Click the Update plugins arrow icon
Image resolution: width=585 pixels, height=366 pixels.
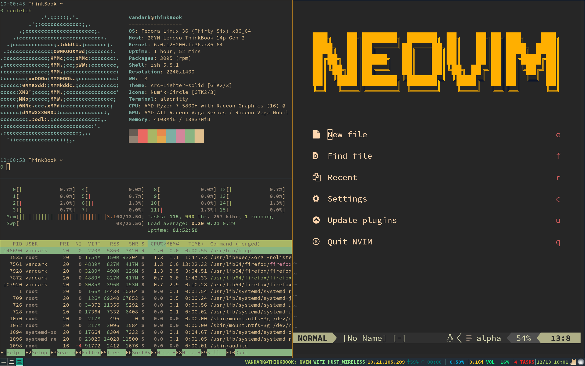[316, 220]
